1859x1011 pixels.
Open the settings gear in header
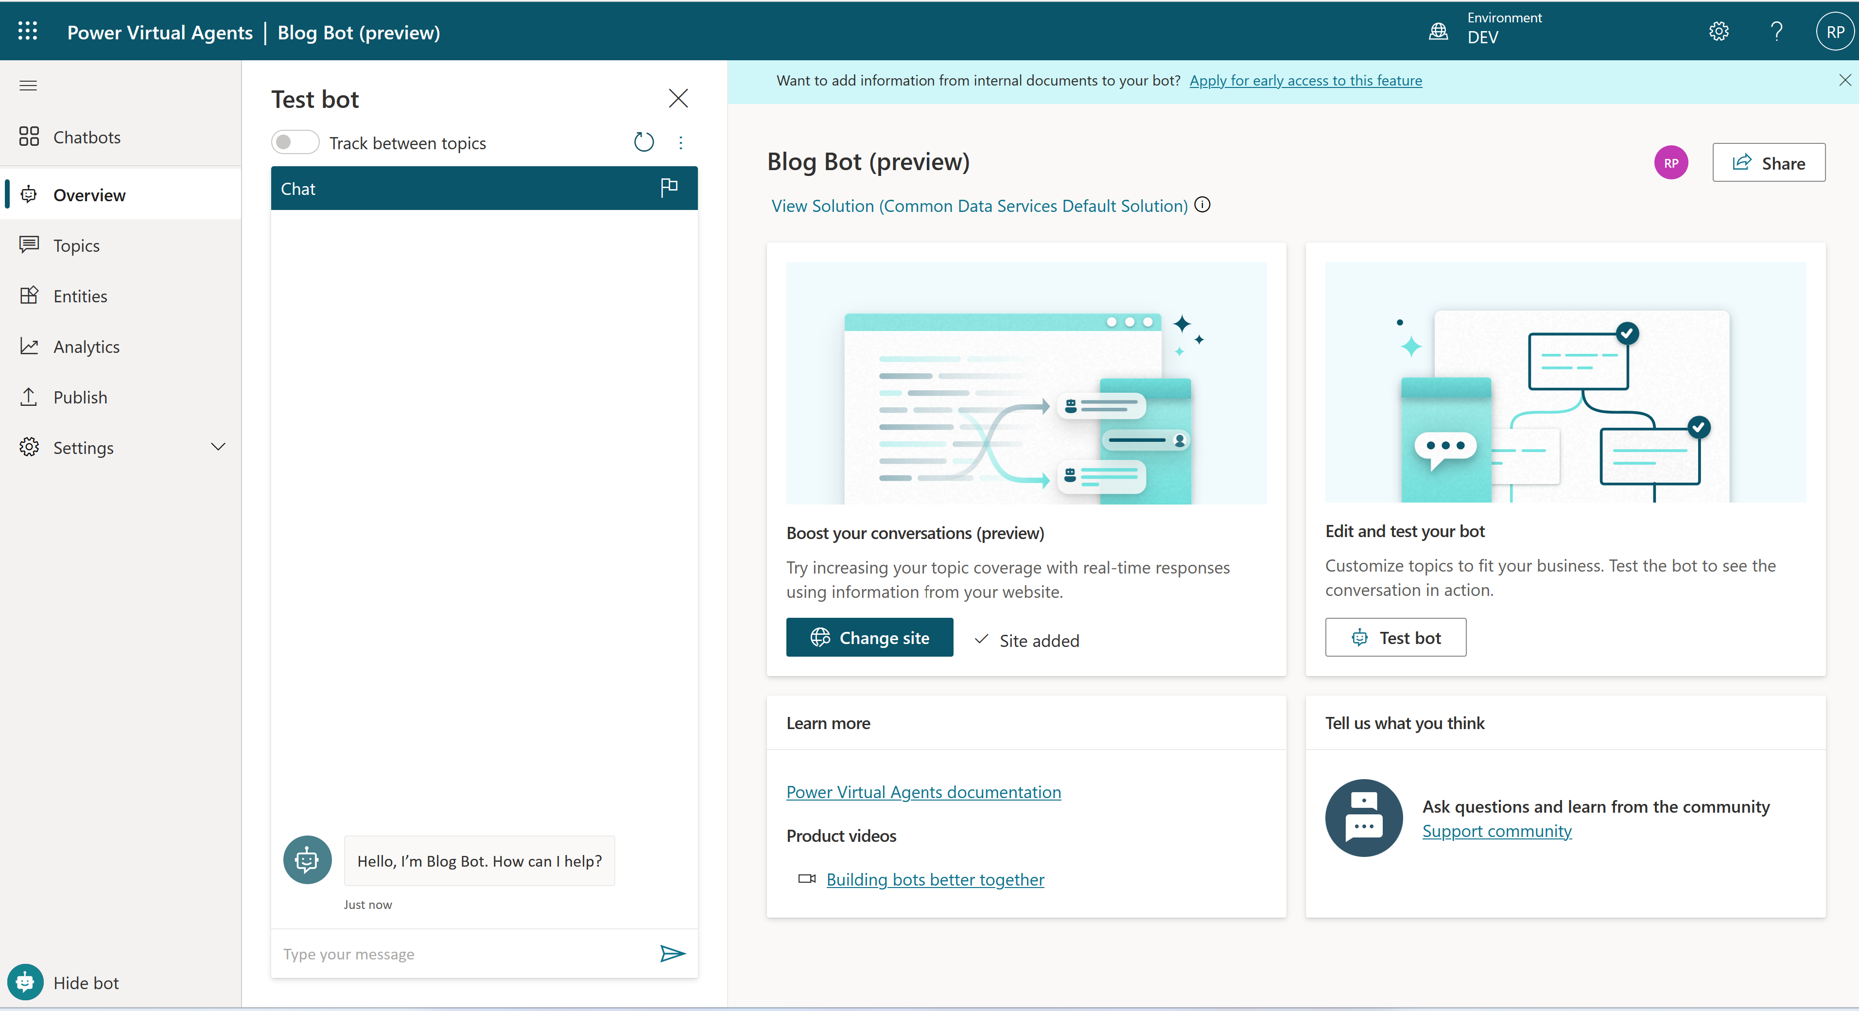click(x=1718, y=31)
